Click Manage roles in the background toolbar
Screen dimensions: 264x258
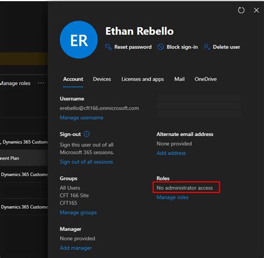coord(15,83)
